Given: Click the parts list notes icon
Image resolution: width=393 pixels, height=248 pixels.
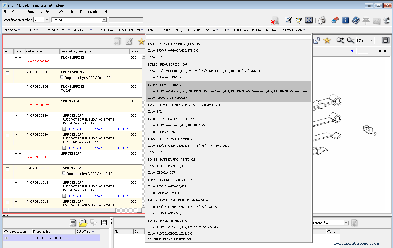Looking at the screenshot, I should point(130,41).
